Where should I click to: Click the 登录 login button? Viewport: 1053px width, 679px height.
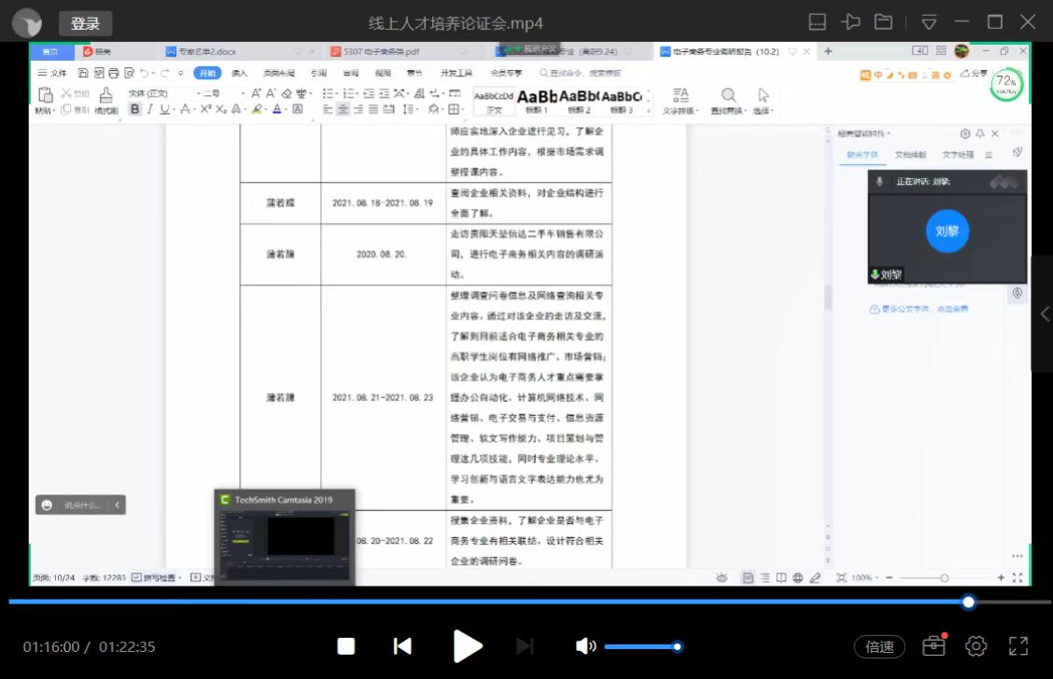click(x=85, y=23)
